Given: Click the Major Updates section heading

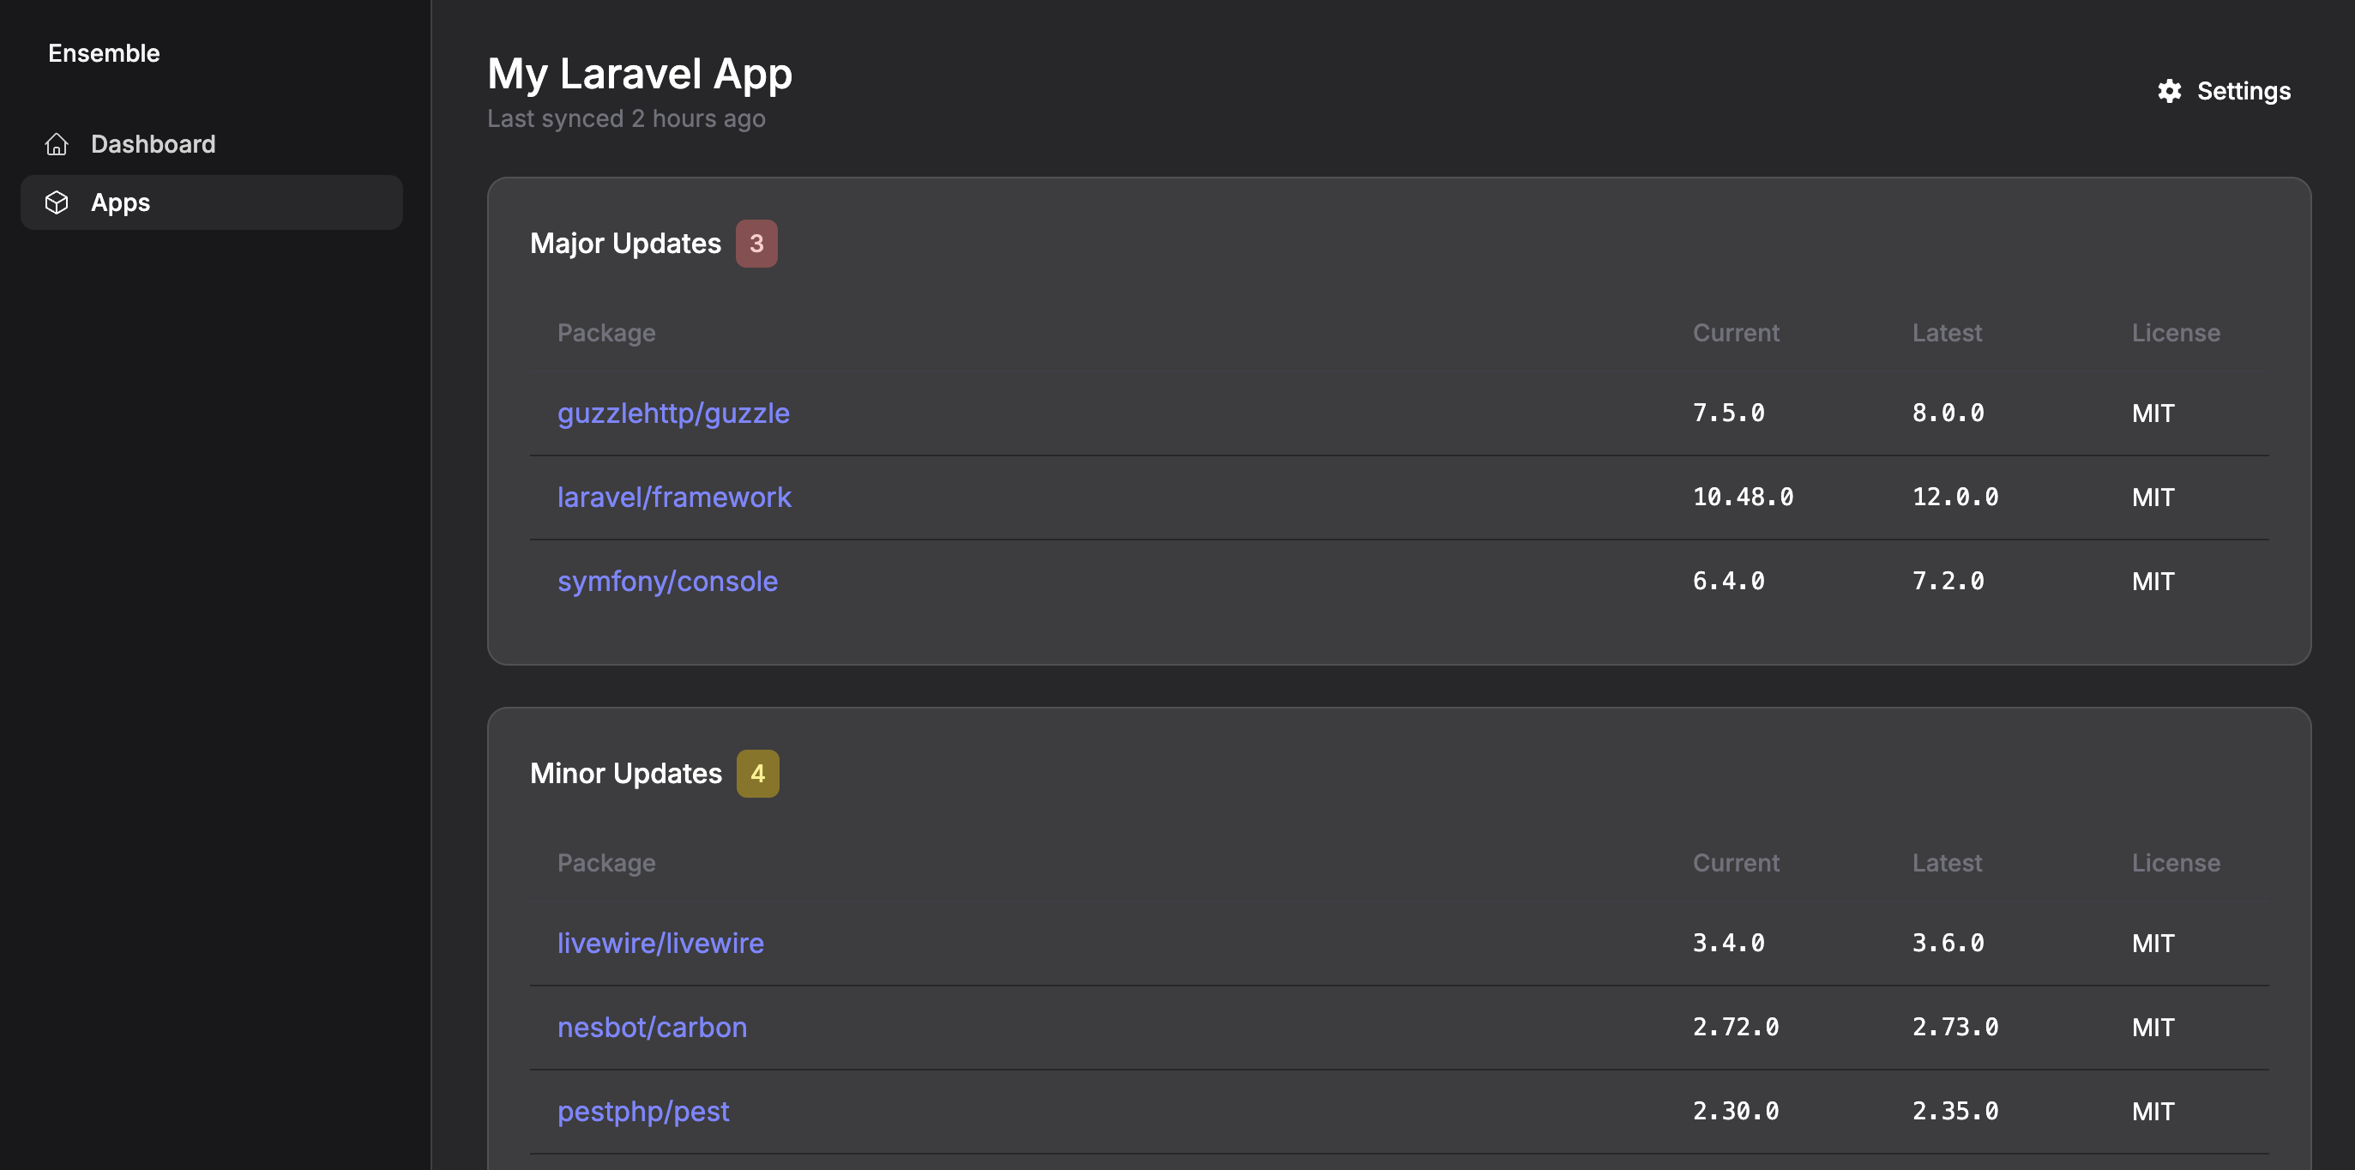Looking at the screenshot, I should pos(625,243).
